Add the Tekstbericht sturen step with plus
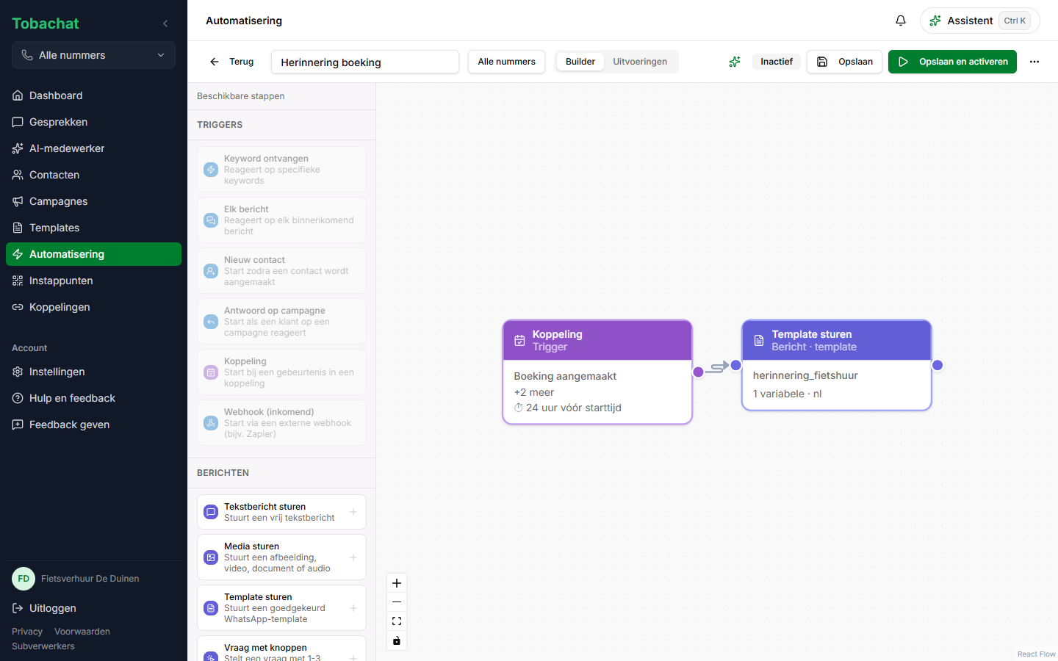The height and width of the screenshot is (661, 1058). click(353, 512)
